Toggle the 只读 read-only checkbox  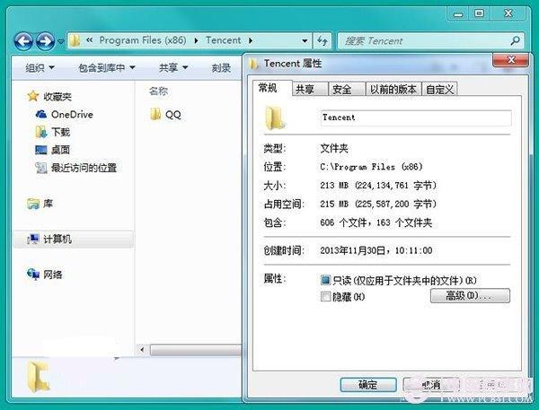pos(325,280)
